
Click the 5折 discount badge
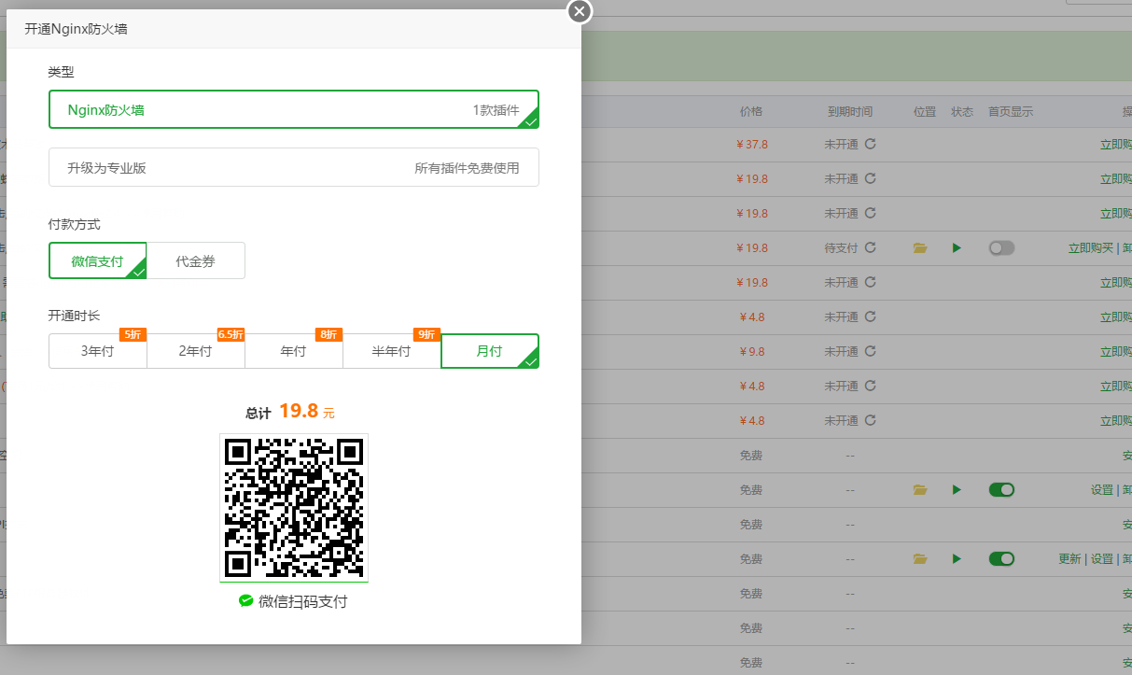coord(133,334)
